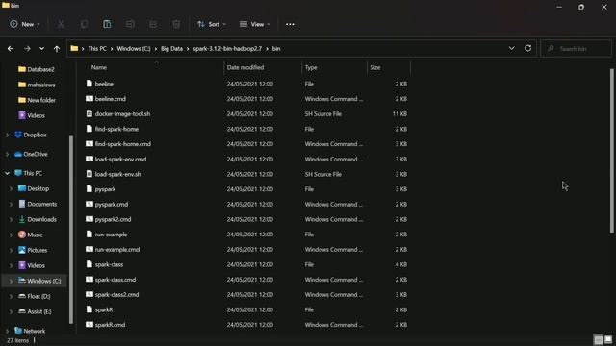
Task: Select pyspark.cmd file icon
Action: (x=90, y=204)
